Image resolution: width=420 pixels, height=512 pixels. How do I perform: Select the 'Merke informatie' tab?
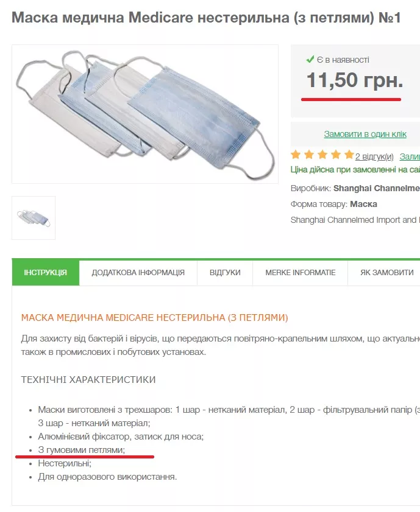(301, 273)
